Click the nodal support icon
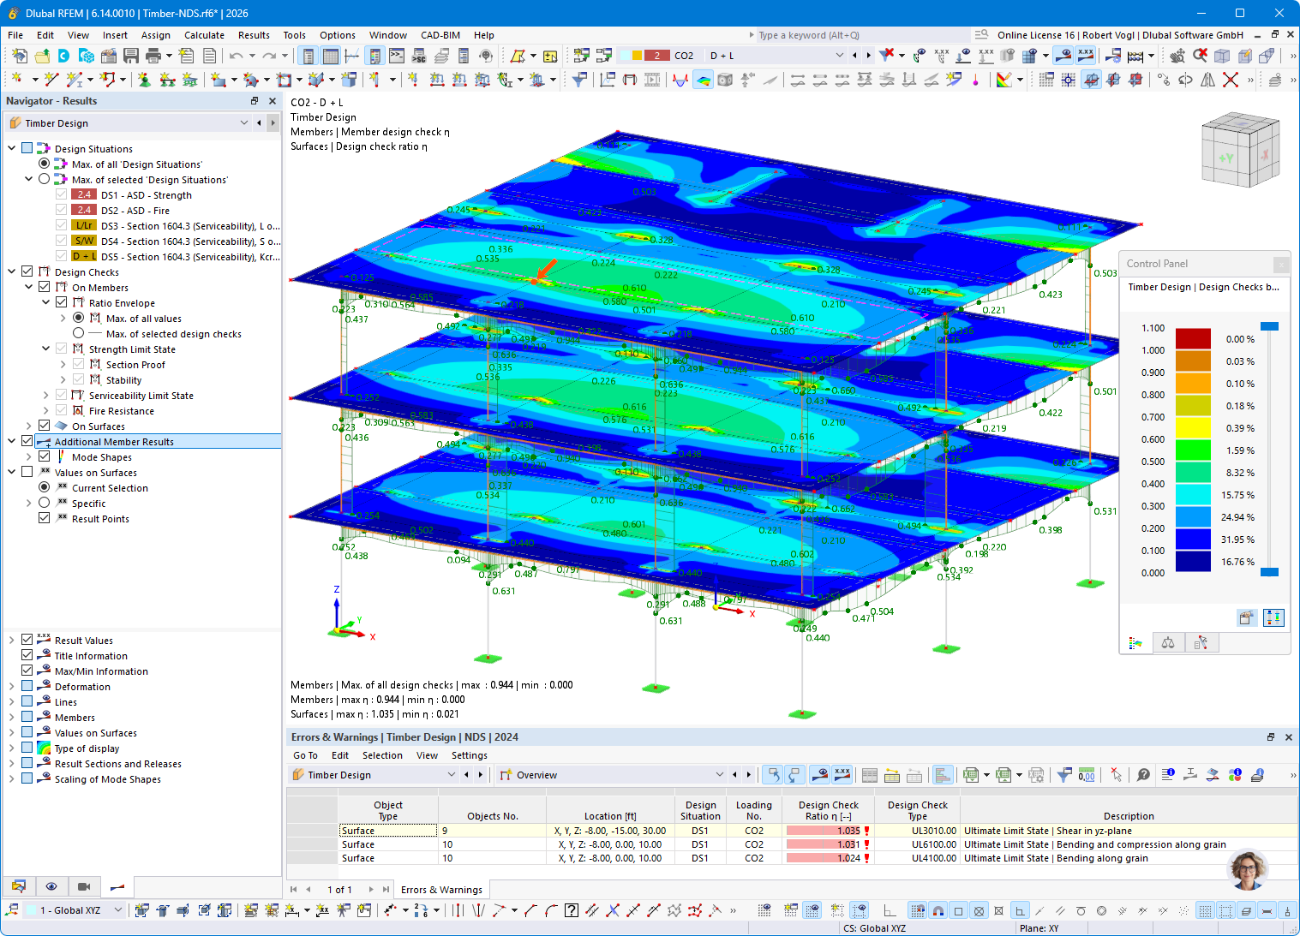Image resolution: width=1300 pixels, height=936 pixels. click(x=144, y=80)
